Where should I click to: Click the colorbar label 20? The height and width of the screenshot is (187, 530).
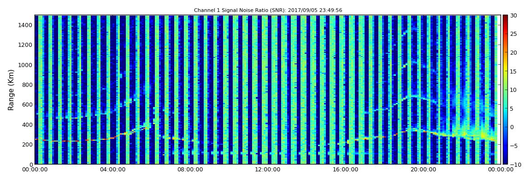[513, 52]
